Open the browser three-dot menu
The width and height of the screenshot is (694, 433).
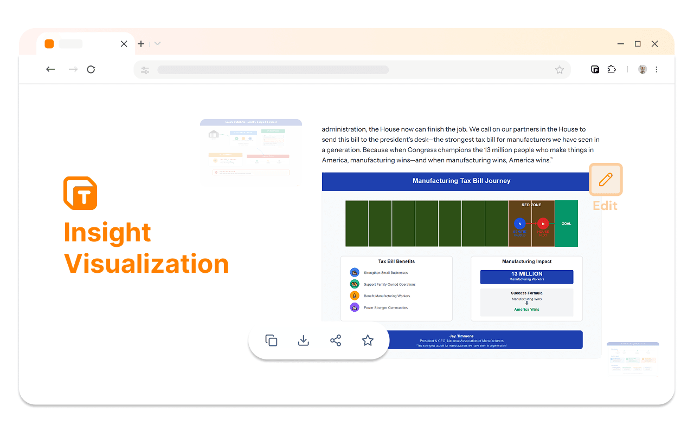[x=657, y=69]
